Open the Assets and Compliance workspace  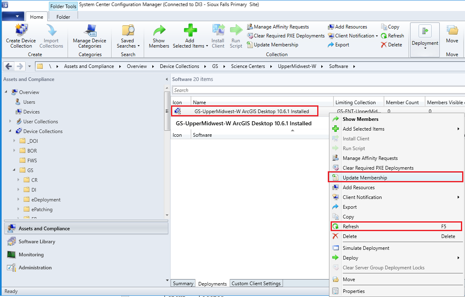tap(86, 229)
